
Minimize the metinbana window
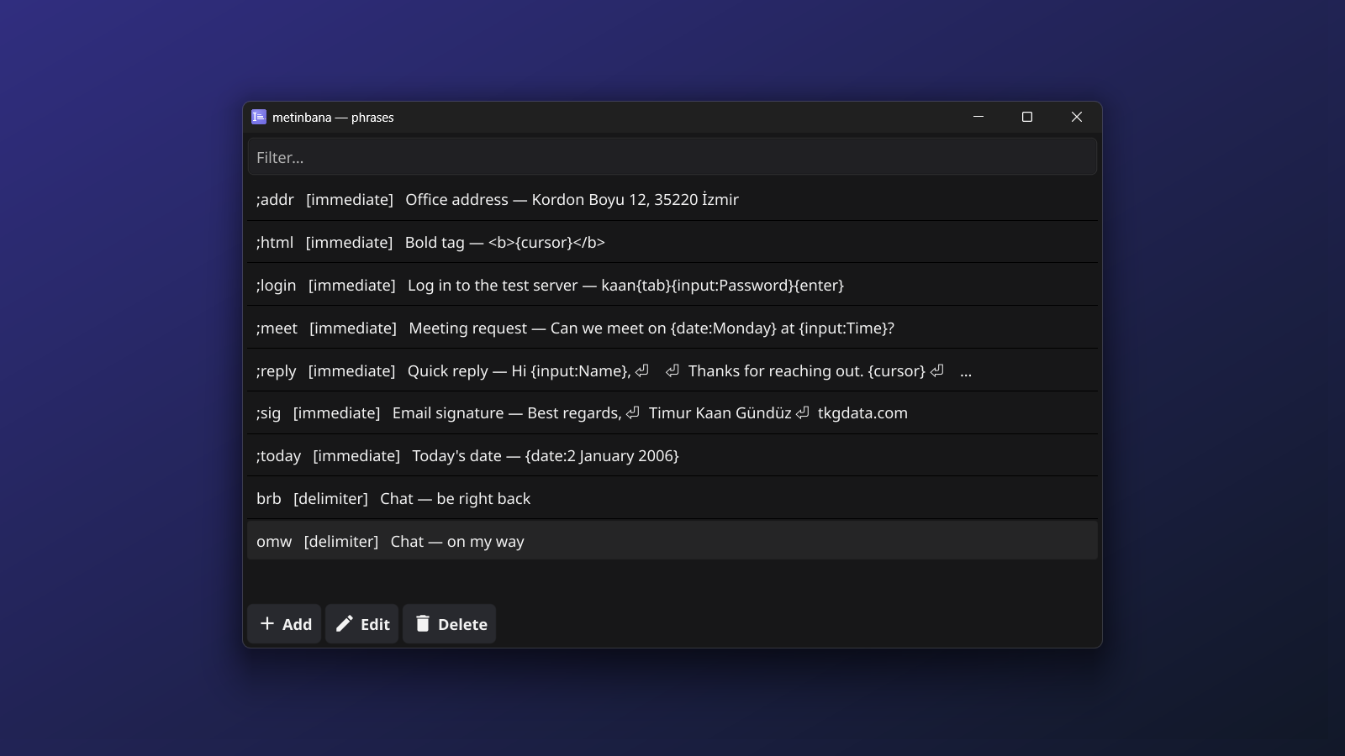[978, 117]
